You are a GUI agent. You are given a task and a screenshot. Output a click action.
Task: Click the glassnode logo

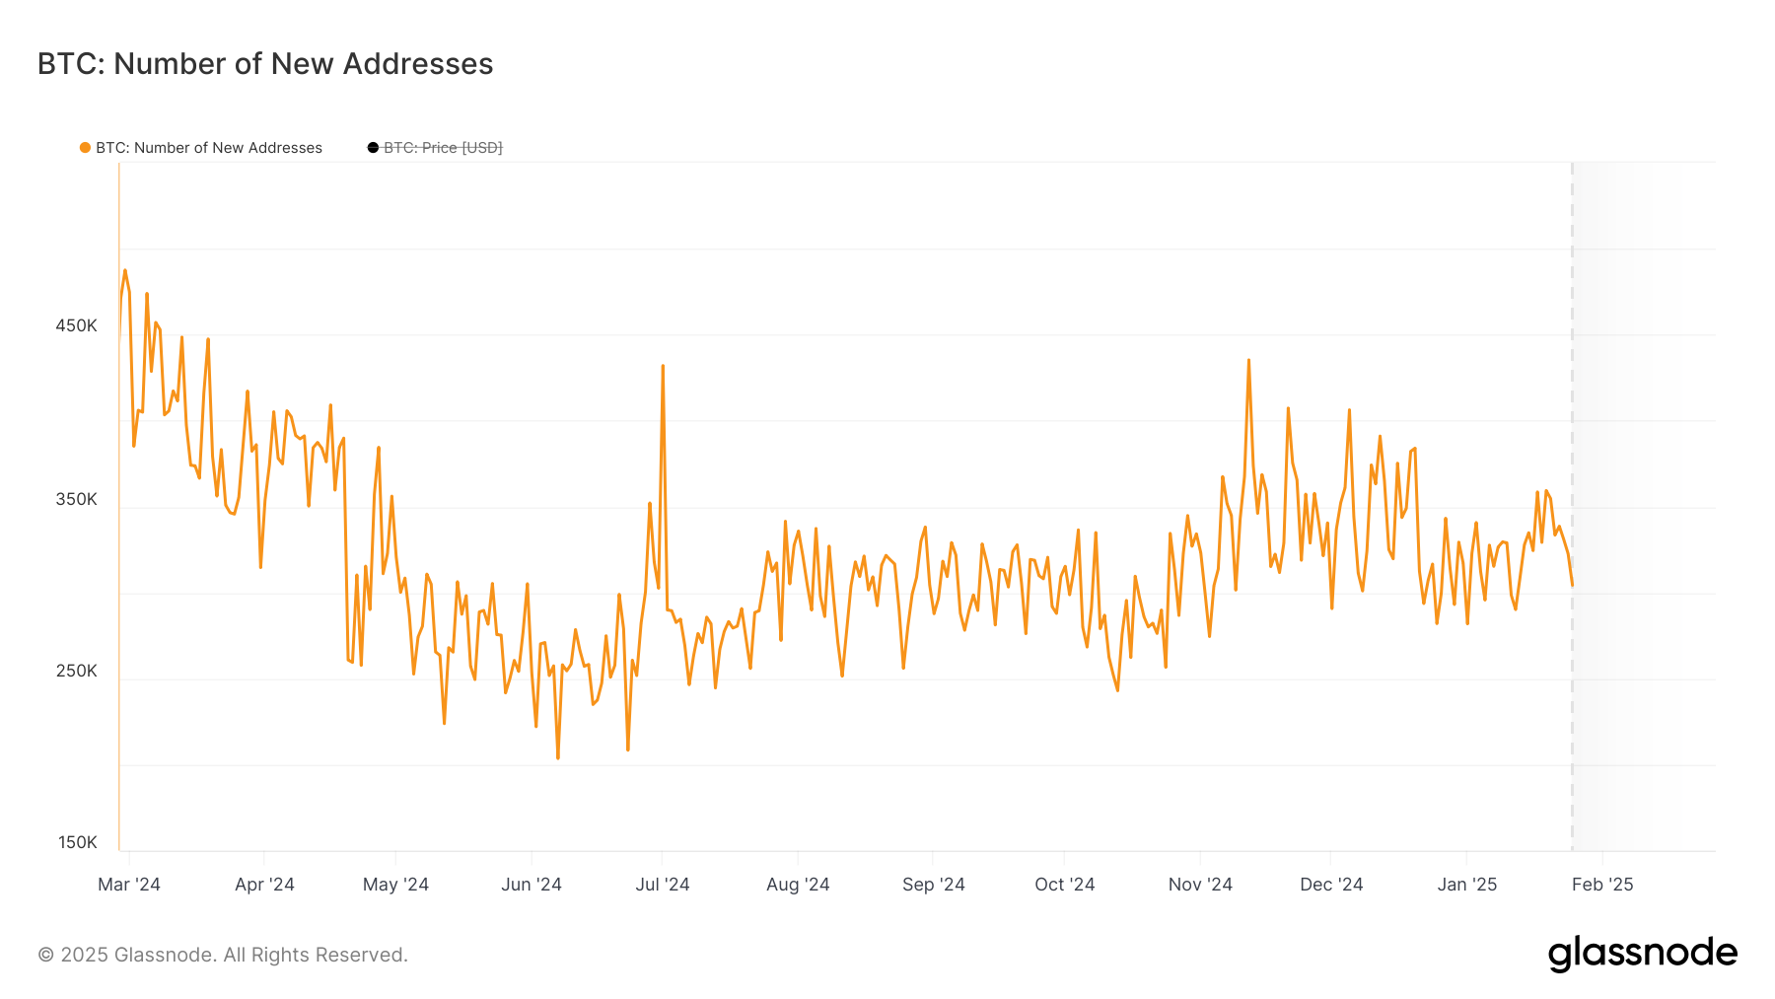click(x=1643, y=954)
